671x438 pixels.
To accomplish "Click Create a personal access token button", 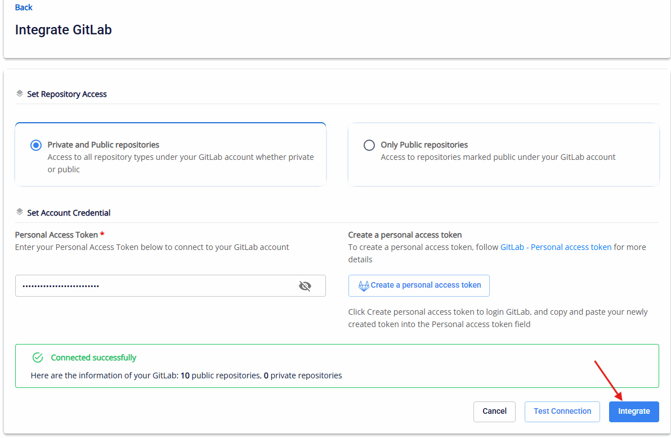I will [x=418, y=285].
